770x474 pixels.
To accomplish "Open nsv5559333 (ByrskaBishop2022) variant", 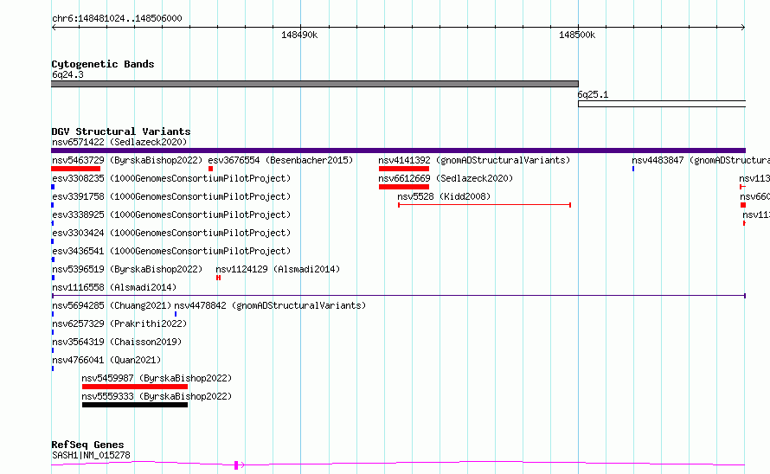I will click(157, 396).
